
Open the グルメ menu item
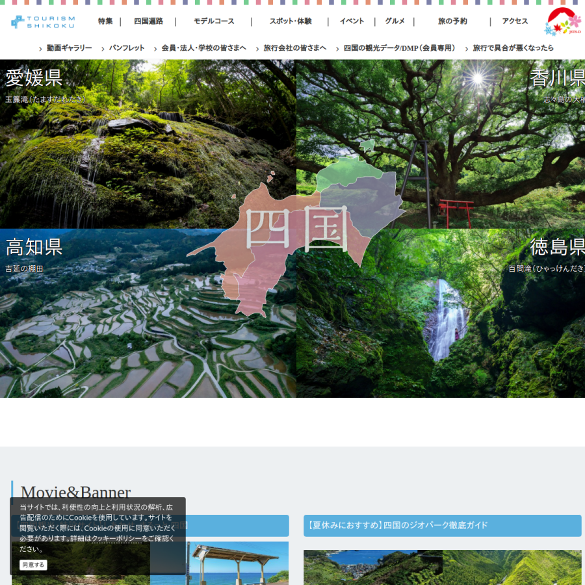coord(395,21)
